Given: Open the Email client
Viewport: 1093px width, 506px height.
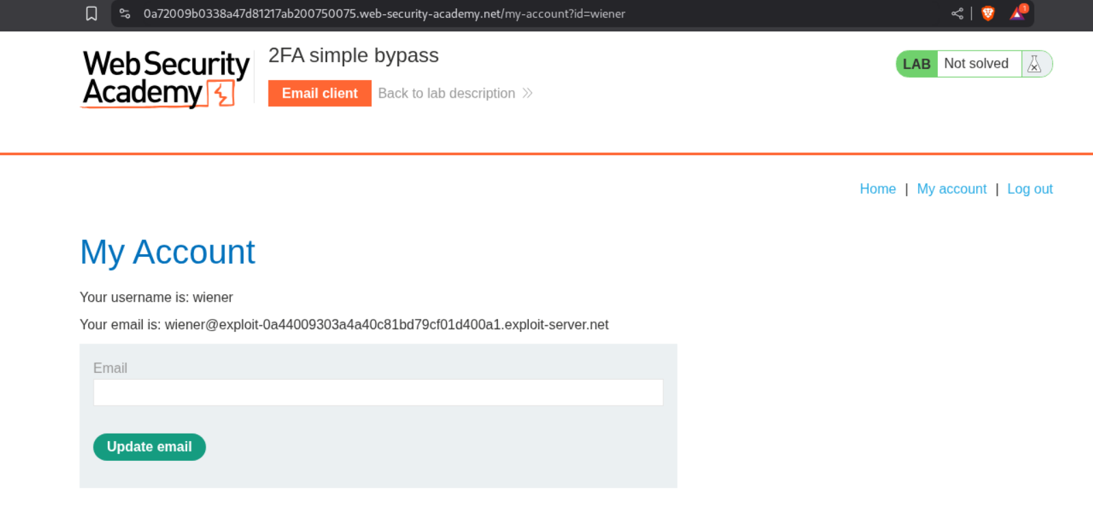Looking at the screenshot, I should [320, 94].
